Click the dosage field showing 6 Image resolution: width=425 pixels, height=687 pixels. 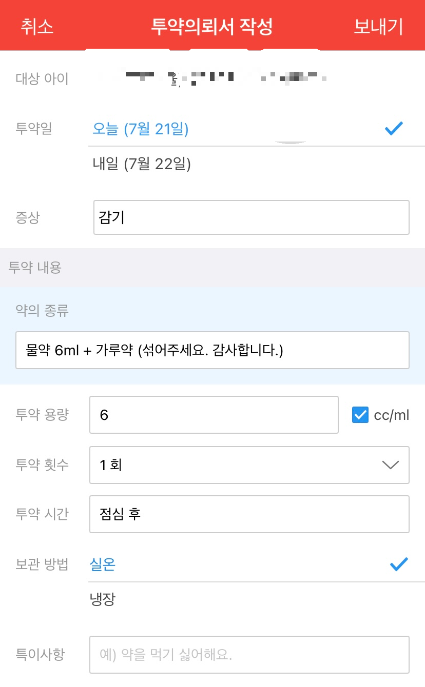[x=214, y=414]
